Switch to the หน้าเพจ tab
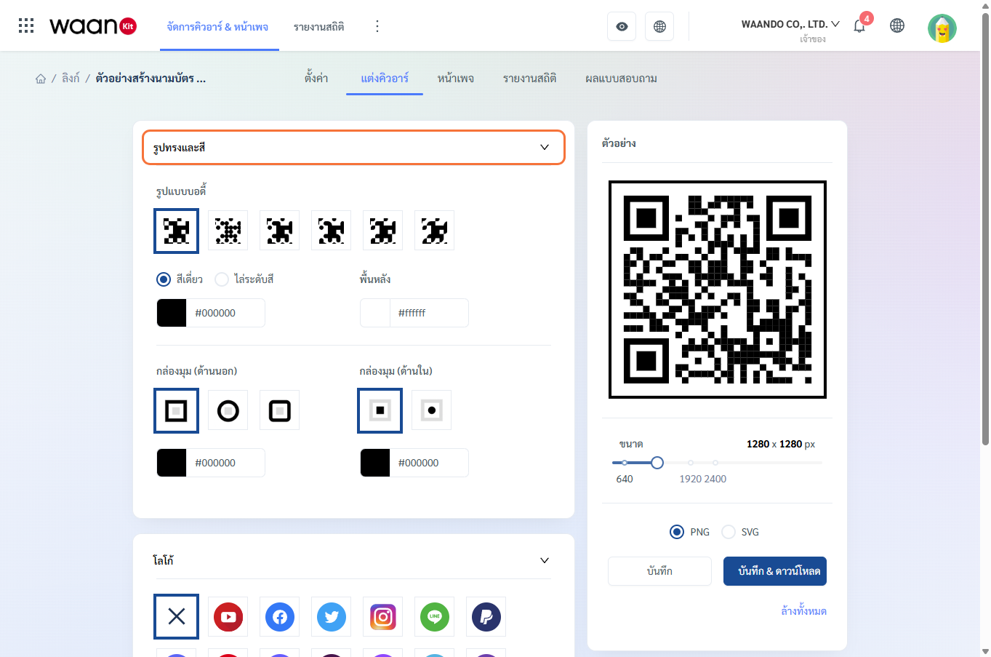 click(456, 79)
